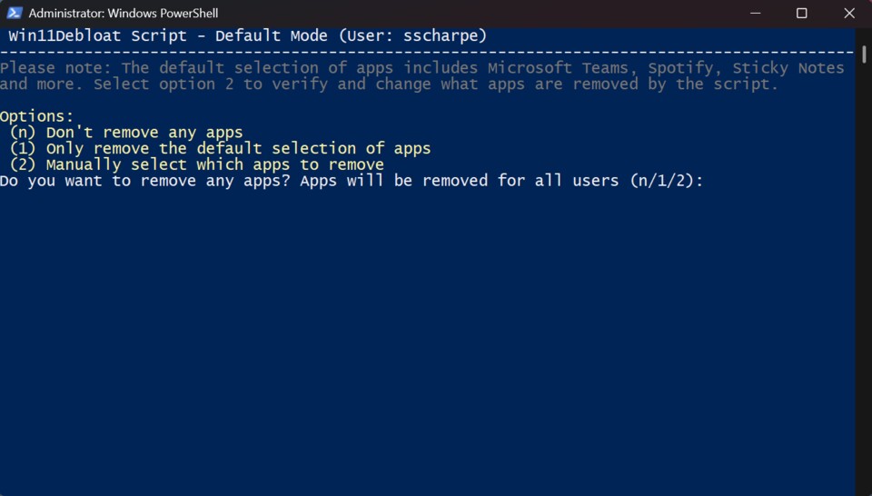Click the words "Microsoft Teams" in the note

click(x=561, y=68)
